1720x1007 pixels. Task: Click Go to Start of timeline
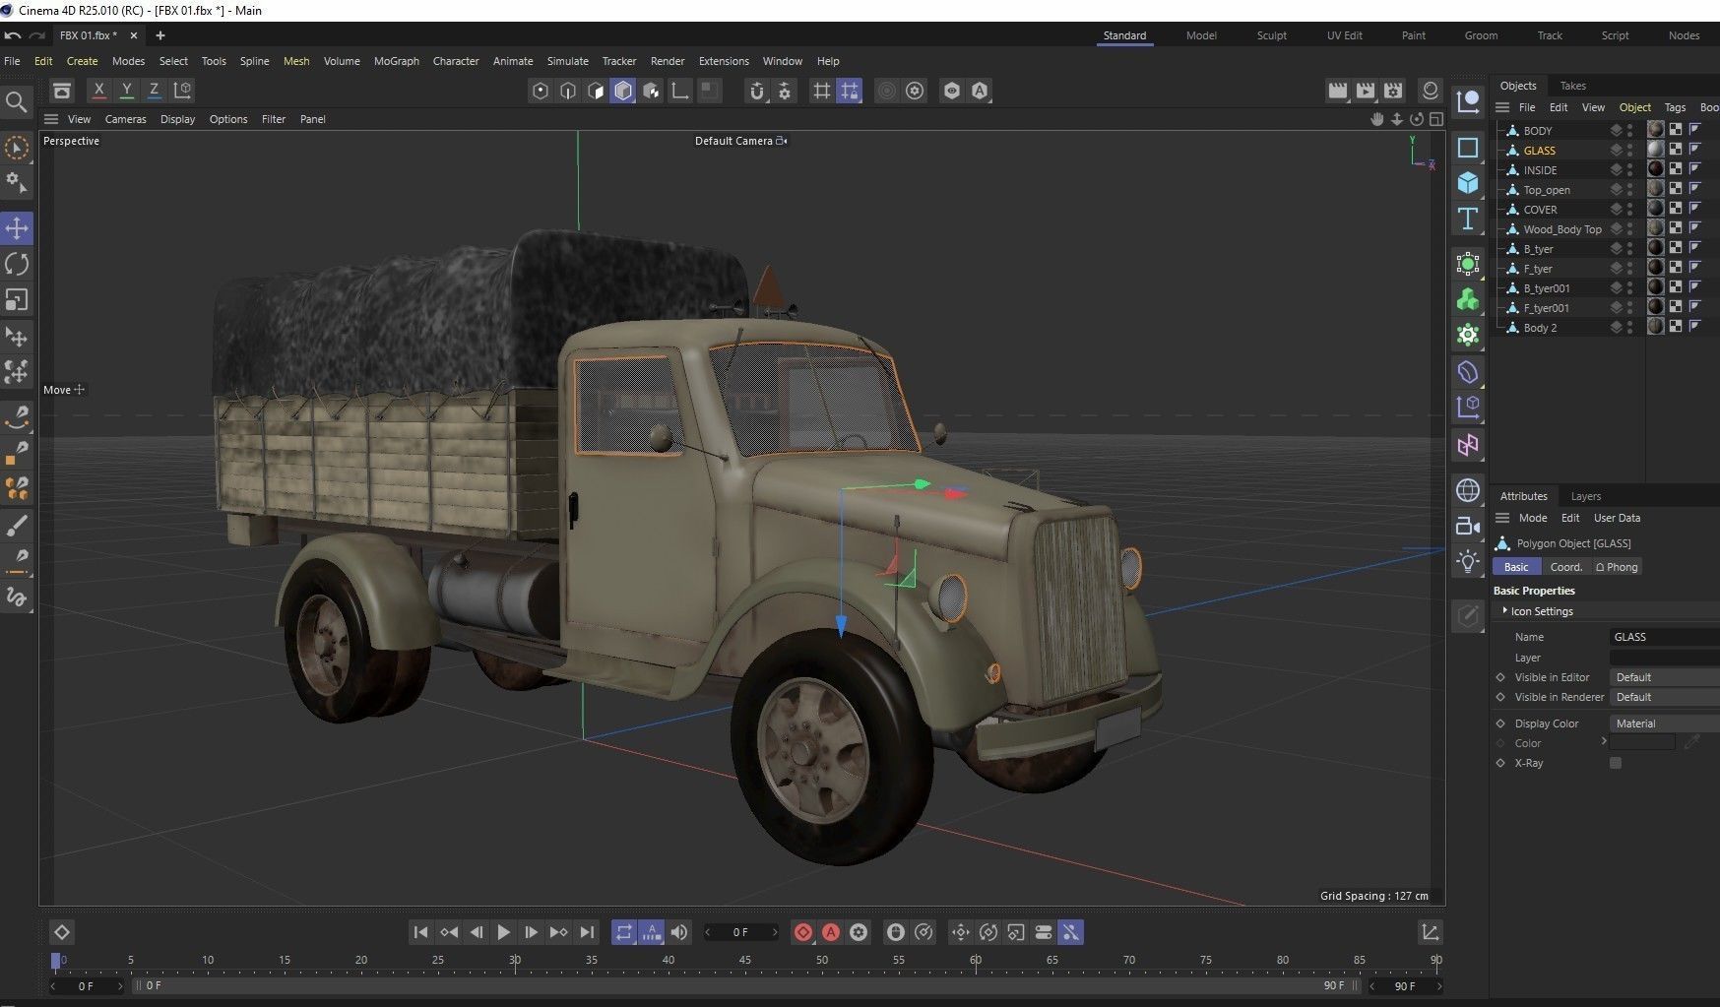pos(420,932)
